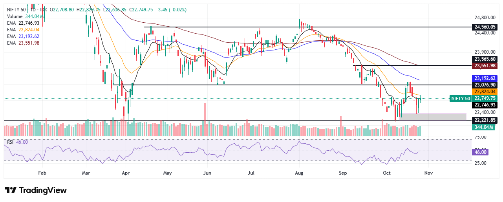Click the 23,565.60 black price axis tag
Image resolution: width=503 pixels, height=202 pixels.
click(x=485, y=59)
